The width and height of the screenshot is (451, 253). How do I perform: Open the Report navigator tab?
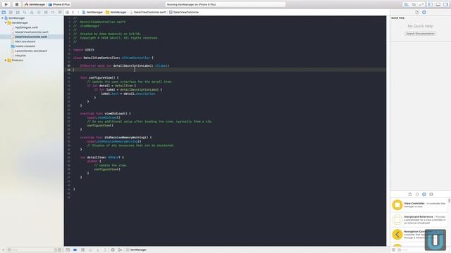[60, 13]
